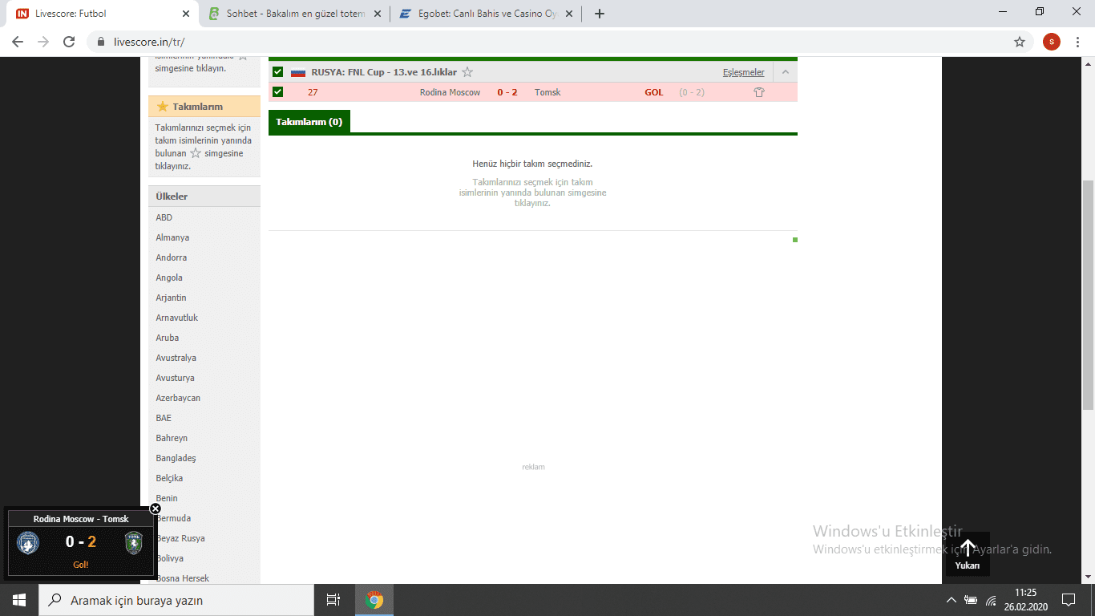Select Azerbaycan from the countries list

(x=178, y=398)
